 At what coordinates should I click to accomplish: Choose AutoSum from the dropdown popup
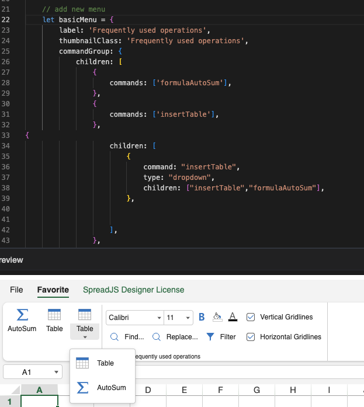[x=102, y=388]
